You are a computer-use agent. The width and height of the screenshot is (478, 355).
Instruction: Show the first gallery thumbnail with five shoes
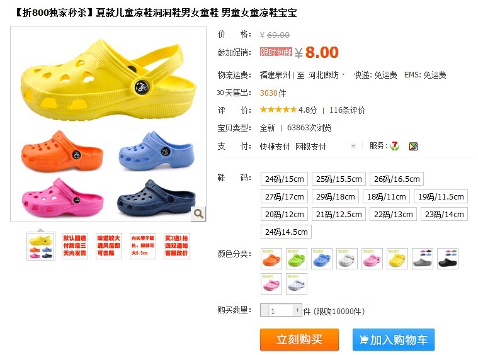41,246
